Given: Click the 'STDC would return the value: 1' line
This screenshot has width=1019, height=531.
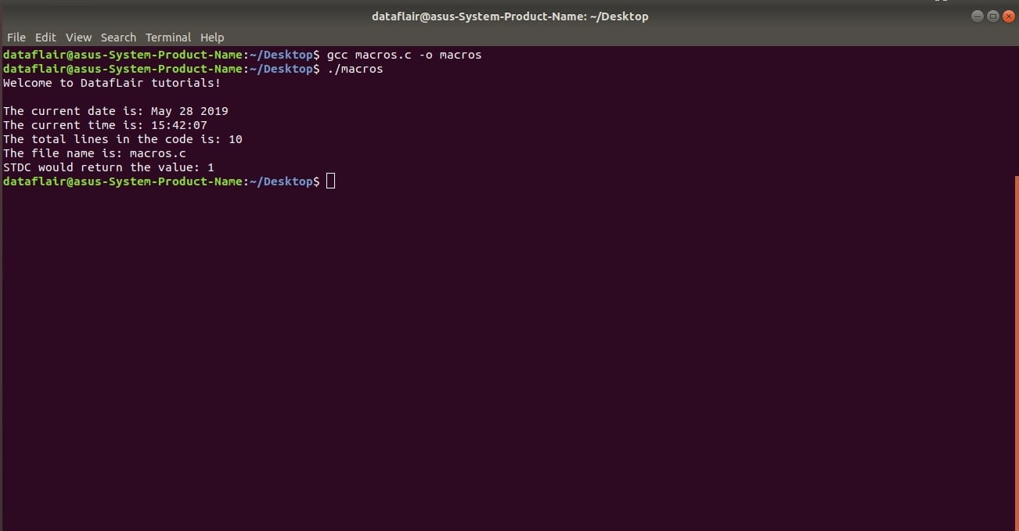Looking at the screenshot, I should 108,167.
